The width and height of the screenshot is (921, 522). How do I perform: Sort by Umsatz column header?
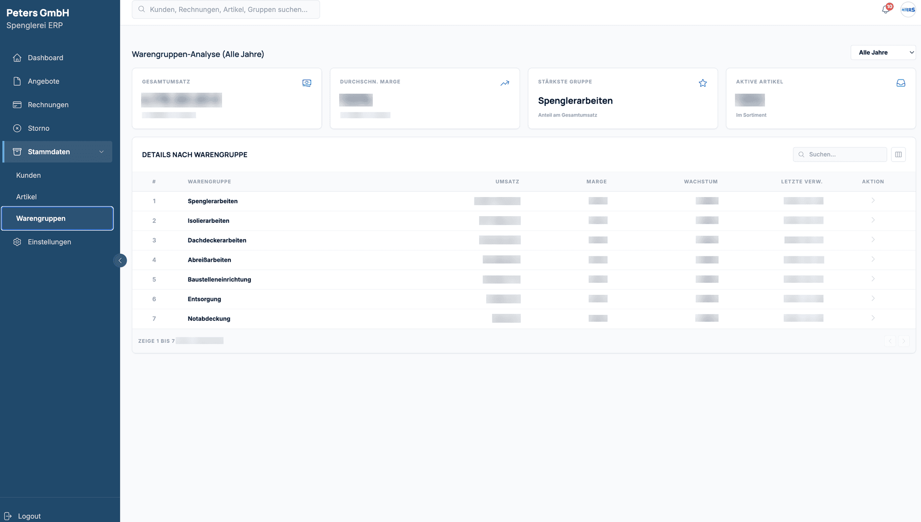(507, 182)
